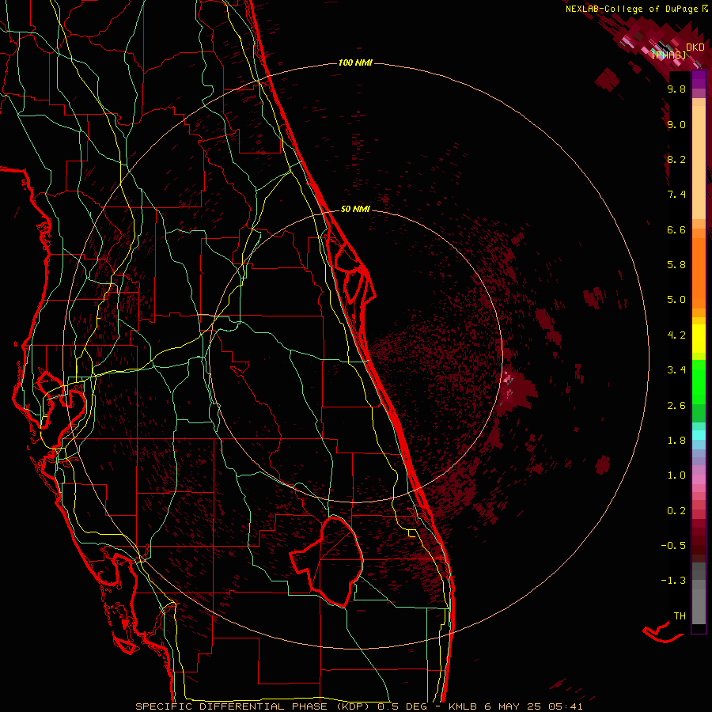This screenshot has width=712, height=712.
Task: Click the 9.8 value on color scale
Action: pyautogui.click(x=676, y=89)
